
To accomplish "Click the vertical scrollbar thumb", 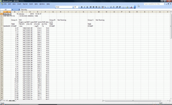I will pos(171,26).
